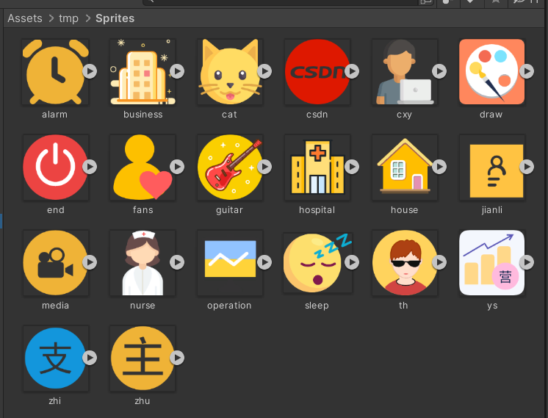Select the red csdn logo sprite
The image size is (548, 418).
tap(317, 72)
